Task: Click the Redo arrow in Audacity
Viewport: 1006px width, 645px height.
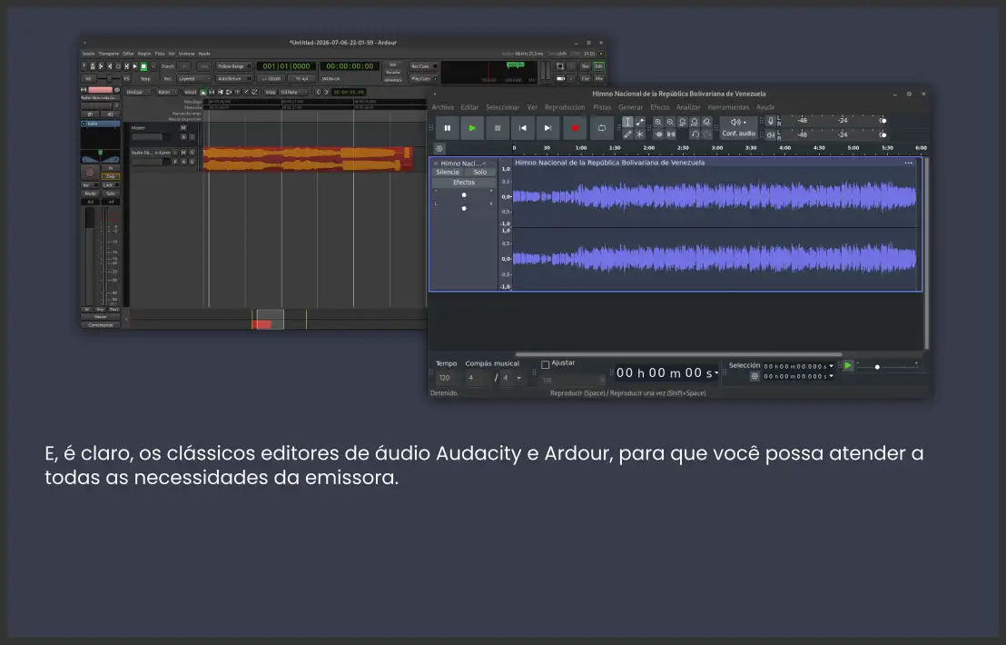Action: (x=707, y=134)
